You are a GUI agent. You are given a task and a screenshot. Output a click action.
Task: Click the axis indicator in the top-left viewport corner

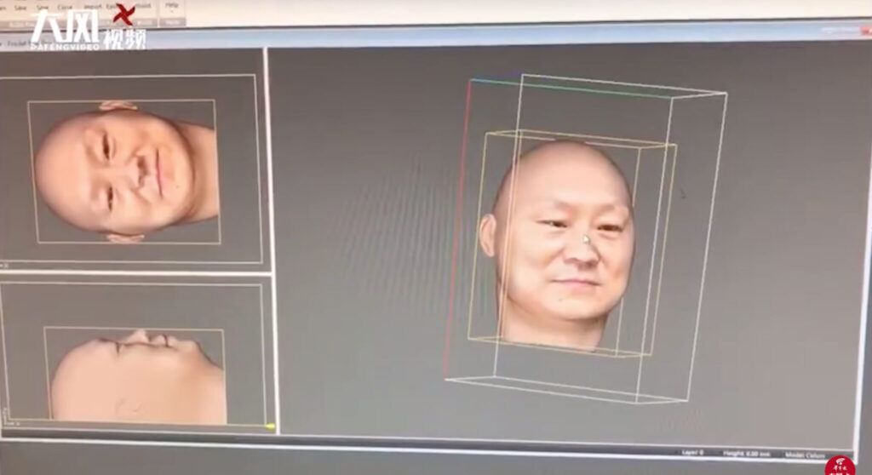point(4,265)
